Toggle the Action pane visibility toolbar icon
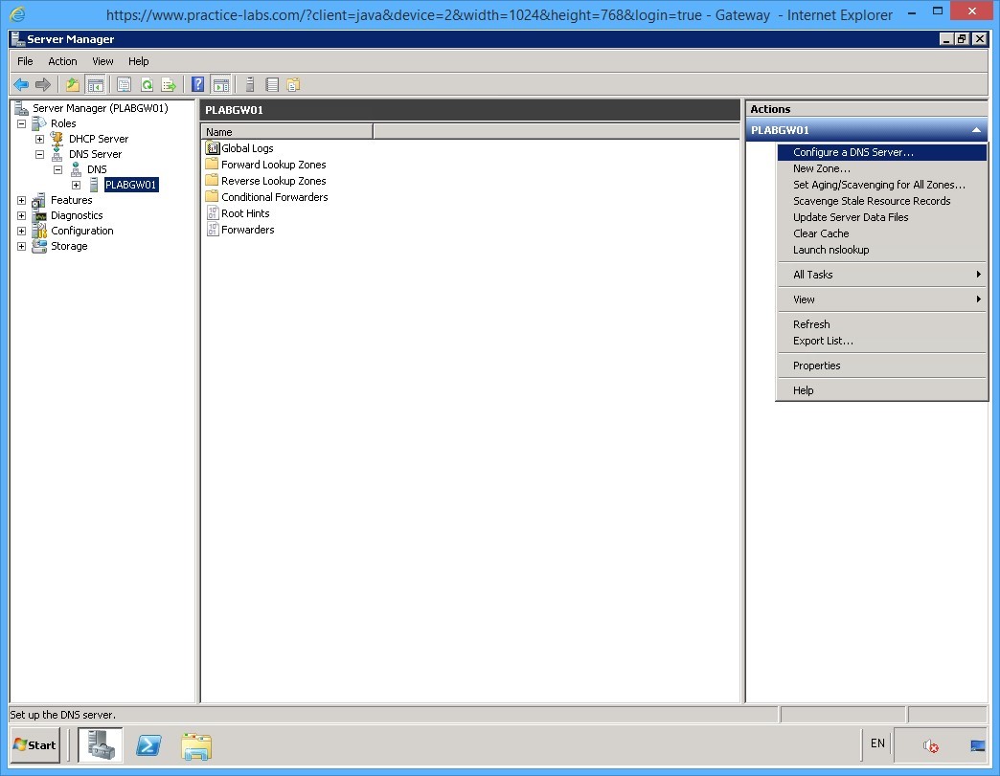The image size is (1000, 776). point(221,84)
